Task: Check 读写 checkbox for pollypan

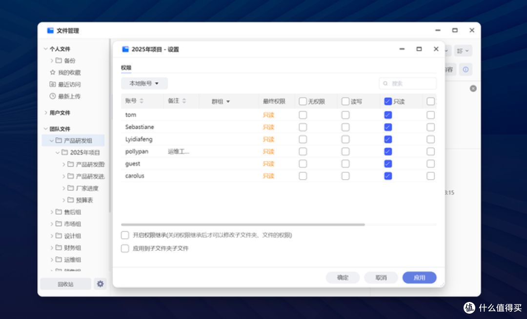Action: (x=345, y=151)
